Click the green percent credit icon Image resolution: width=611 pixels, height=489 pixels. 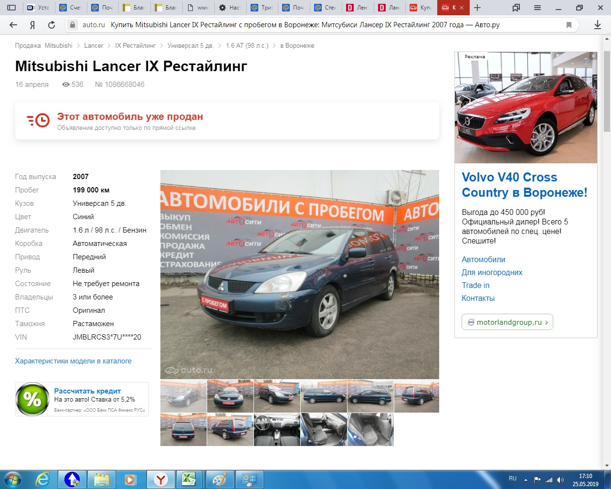tap(32, 399)
